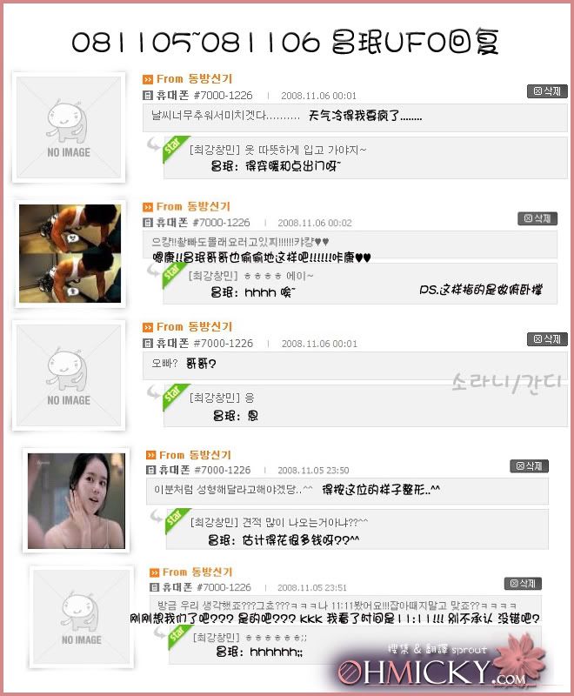Viewport: 574px width, 696px height.
Task: Click 삭제 on the 23:51 message
Action: click(x=523, y=583)
